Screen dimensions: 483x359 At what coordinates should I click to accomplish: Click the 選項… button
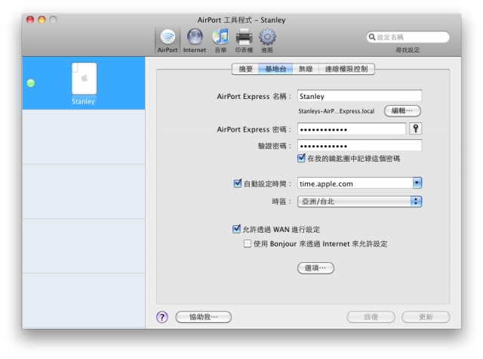315,268
